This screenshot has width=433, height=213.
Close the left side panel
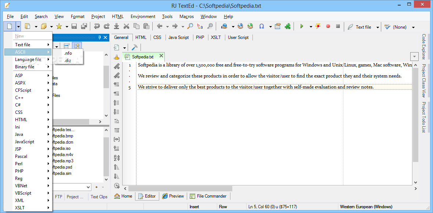point(105,37)
